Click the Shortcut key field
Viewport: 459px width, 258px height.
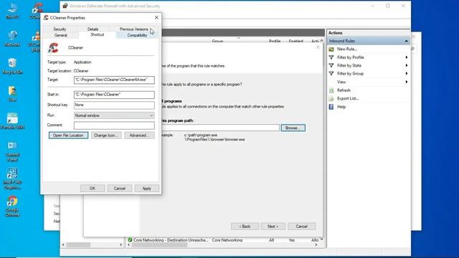pos(114,105)
